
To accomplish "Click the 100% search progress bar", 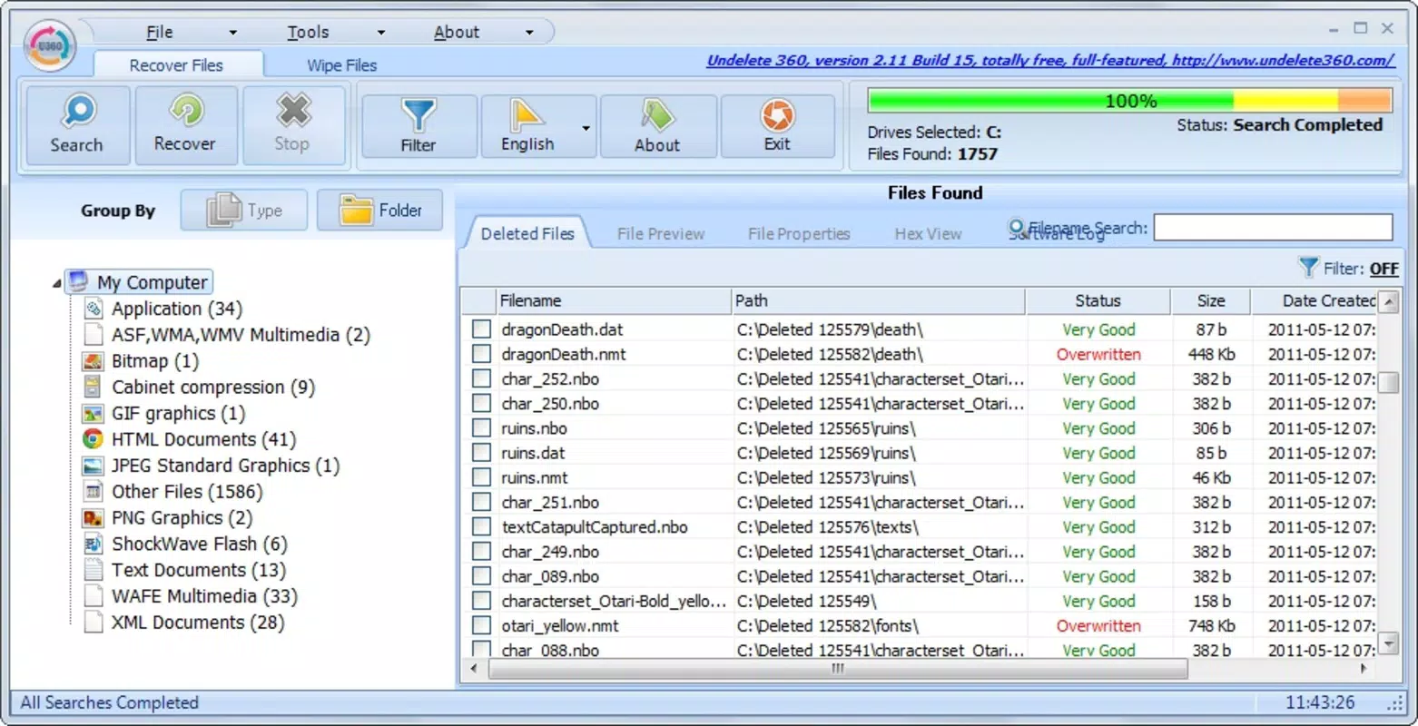I will click(x=1130, y=100).
